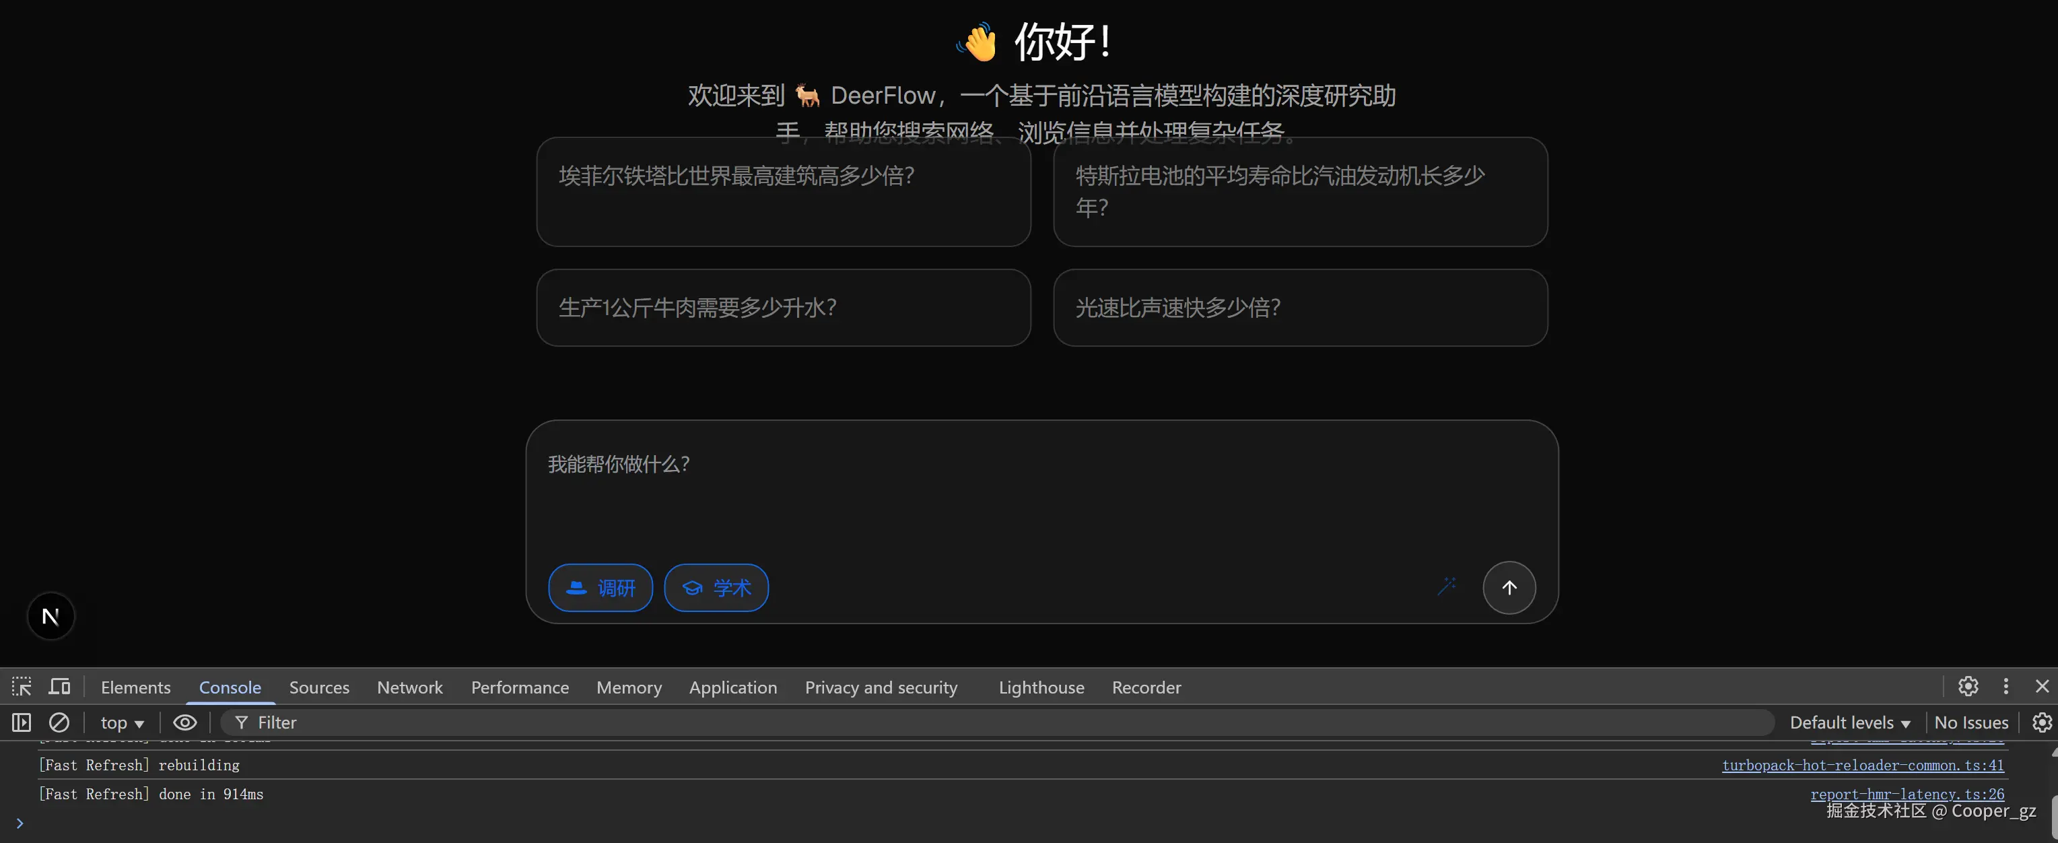Pick the 生产1公斤牛肉 suggested question card

(784, 308)
